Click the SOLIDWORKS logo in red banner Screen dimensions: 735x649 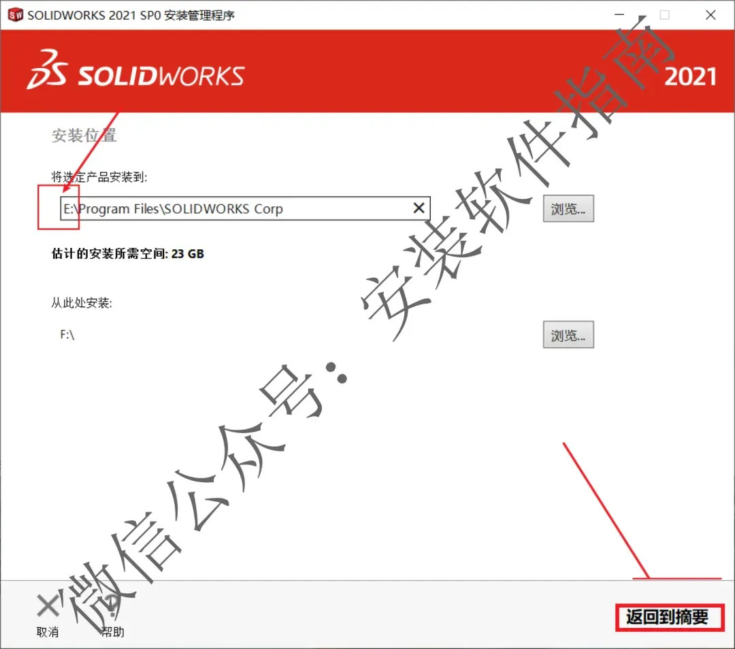click(x=135, y=71)
